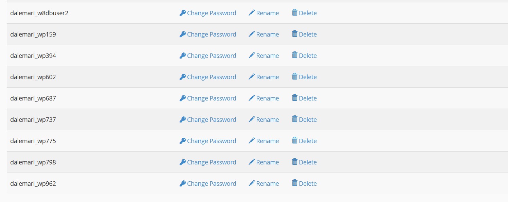The height and width of the screenshot is (202, 508).
Task: Click trash icon for dalemari_wp798
Action: (295, 162)
